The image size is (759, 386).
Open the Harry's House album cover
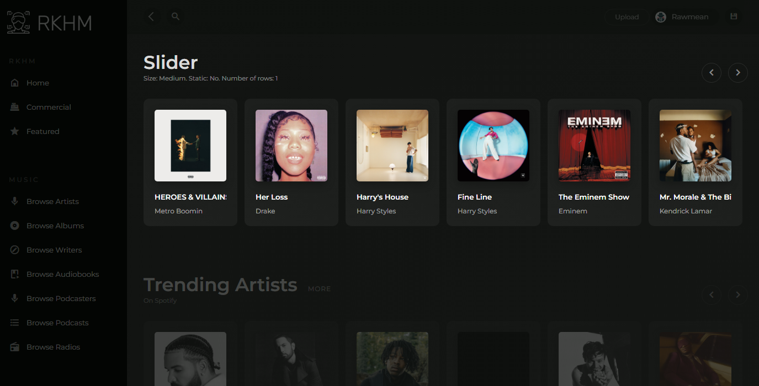coord(392,146)
